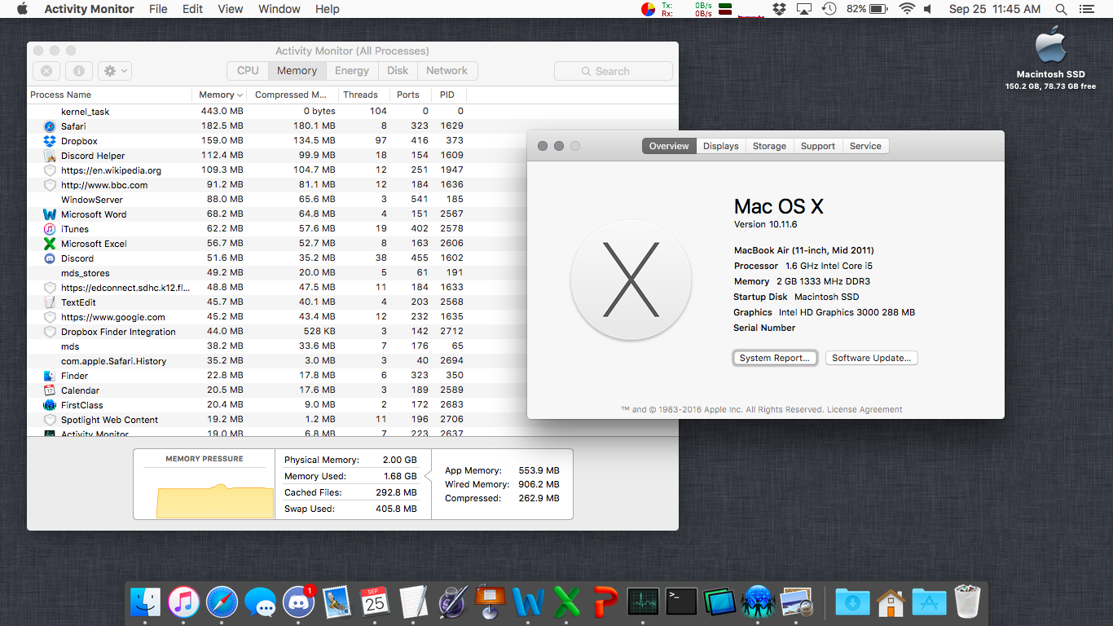The width and height of the screenshot is (1113, 626).
Task: Open Discord from the Dock
Action: click(x=298, y=602)
